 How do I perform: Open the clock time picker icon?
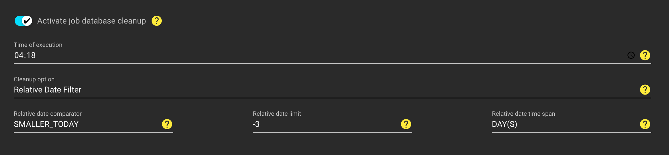coord(631,55)
